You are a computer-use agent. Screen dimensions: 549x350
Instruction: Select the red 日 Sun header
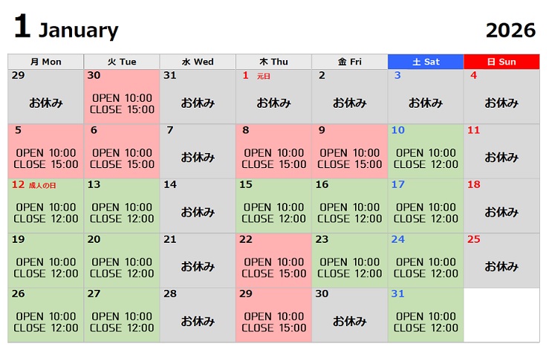(501, 62)
